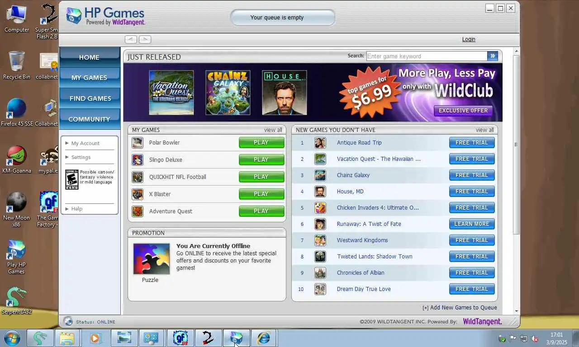
Task: Go forward with the right arrow button
Action: (145, 39)
